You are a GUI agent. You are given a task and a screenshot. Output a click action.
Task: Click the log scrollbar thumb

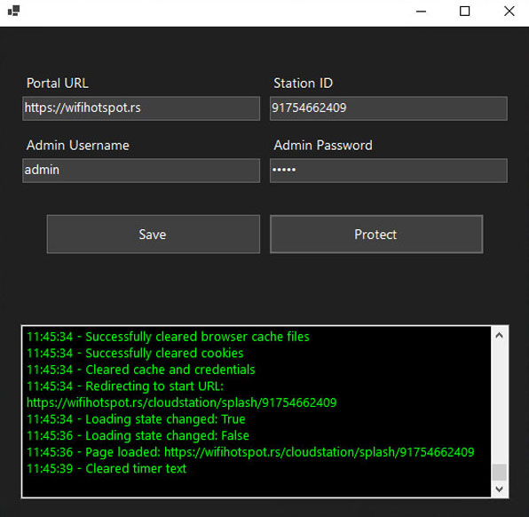click(x=500, y=472)
